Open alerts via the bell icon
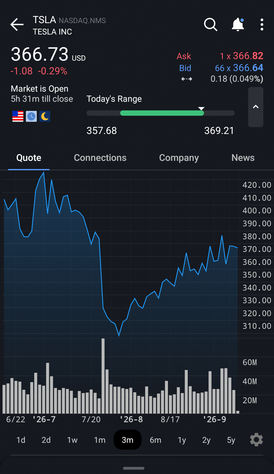This screenshot has height=474, width=274. coord(238,24)
